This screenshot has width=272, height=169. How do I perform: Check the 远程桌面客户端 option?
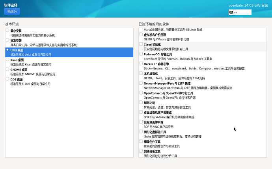(x=141, y=122)
